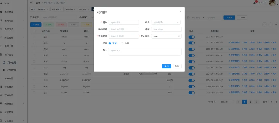Expand 系统管理 in the sidebar
Image resolution: width=279 pixels, height=123 pixels.
pyautogui.click(x=13, y=12)
